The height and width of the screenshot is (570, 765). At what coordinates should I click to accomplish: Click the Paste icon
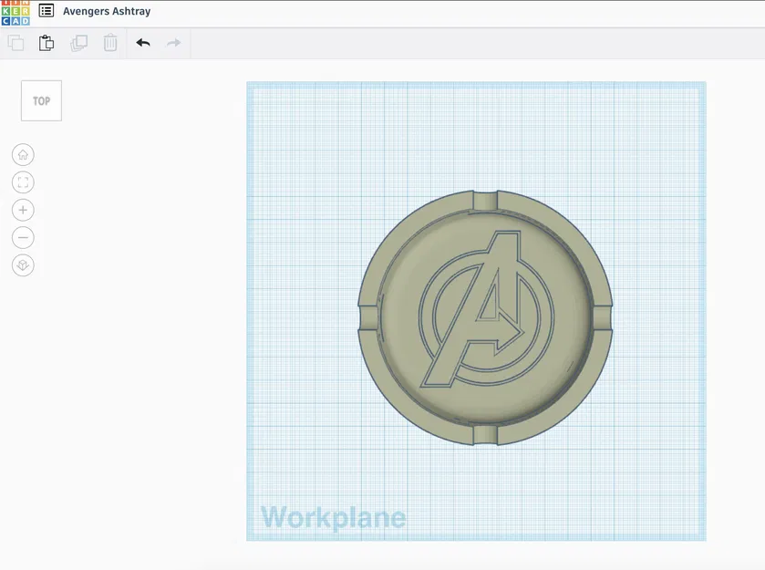pyautogui.click(x=47, y=42)
